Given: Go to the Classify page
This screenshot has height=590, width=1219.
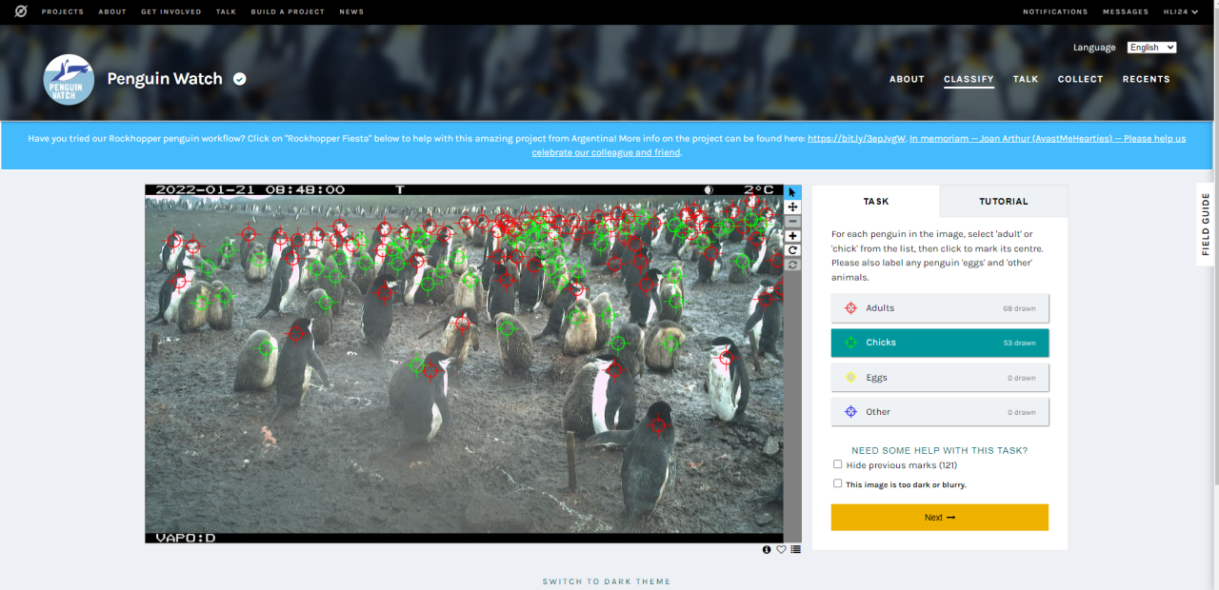Looking at the screenshot, I should [969, 79].
